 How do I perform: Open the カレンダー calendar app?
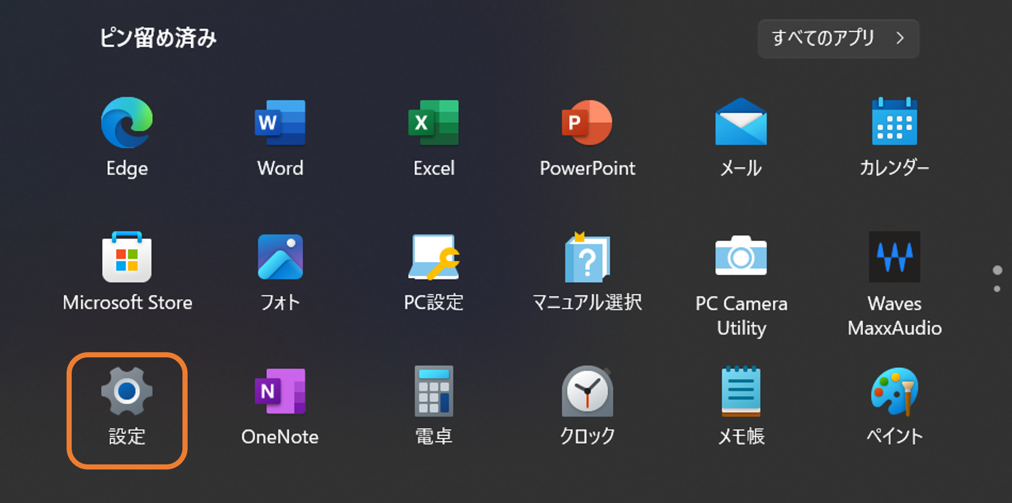point(894,121)
